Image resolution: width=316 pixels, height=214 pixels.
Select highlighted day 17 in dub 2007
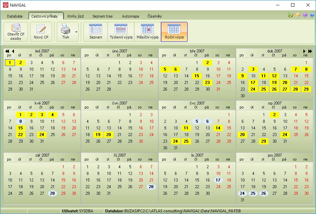tap(253, 83)
